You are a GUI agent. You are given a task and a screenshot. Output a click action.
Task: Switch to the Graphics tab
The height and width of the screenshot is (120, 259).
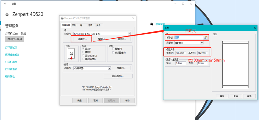(x=74, y=25)
